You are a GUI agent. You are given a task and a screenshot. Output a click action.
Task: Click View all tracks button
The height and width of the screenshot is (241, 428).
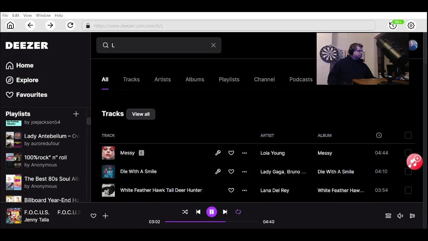pos(141,114)
